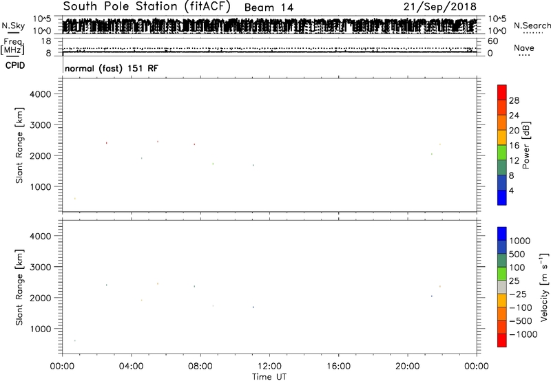This screenshot has width=551, height=381.
Task: Click the "normal (fast) 151 RF" text
Action: tap(112, 68)
